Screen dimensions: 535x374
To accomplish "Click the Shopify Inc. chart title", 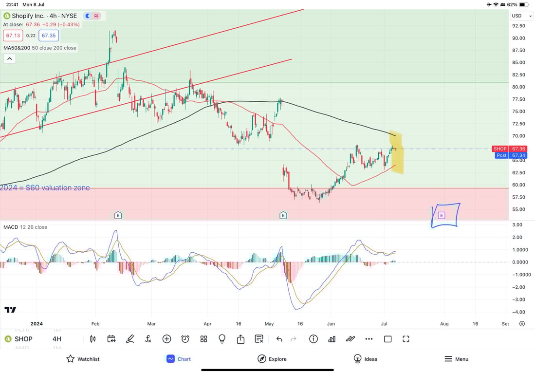I will [x=44, y=16].
